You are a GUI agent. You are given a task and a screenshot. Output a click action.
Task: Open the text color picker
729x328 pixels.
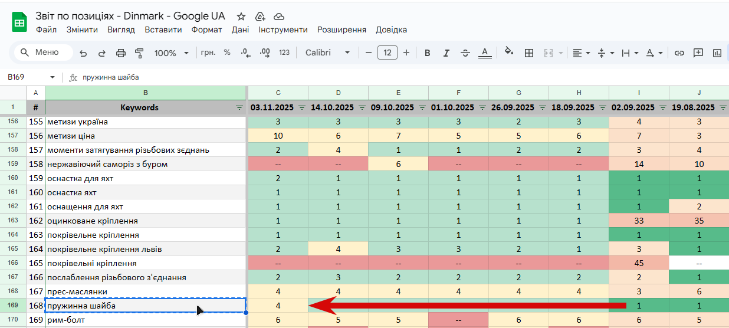pyautogui.click(x=485, y=53)
